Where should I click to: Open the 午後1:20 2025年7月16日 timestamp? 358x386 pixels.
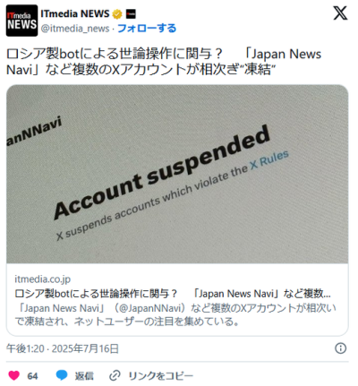(x=63, y=348)
